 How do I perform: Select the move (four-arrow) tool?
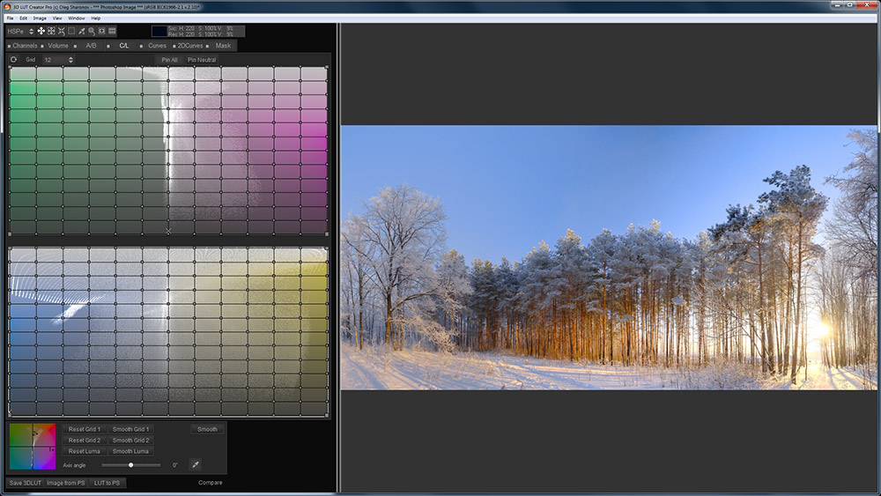tap(41, 31)
